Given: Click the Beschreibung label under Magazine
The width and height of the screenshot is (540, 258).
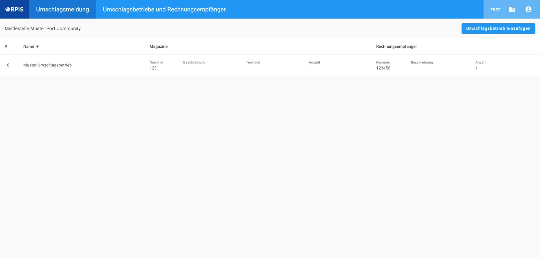Looking at the screenshot, I should [194, 63].
